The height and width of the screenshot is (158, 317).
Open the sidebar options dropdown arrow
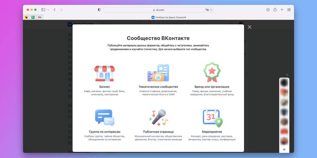[48, 10]
